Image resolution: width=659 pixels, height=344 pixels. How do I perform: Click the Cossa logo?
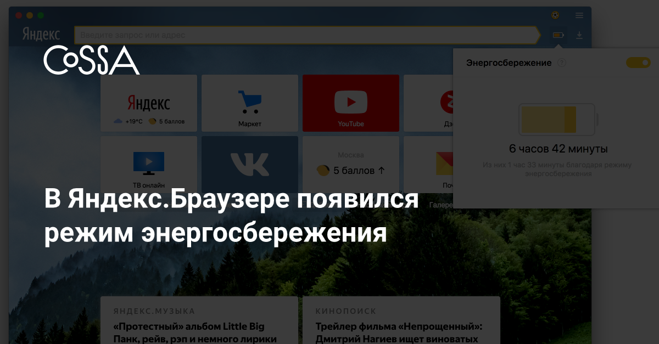[x=92, y=60]
